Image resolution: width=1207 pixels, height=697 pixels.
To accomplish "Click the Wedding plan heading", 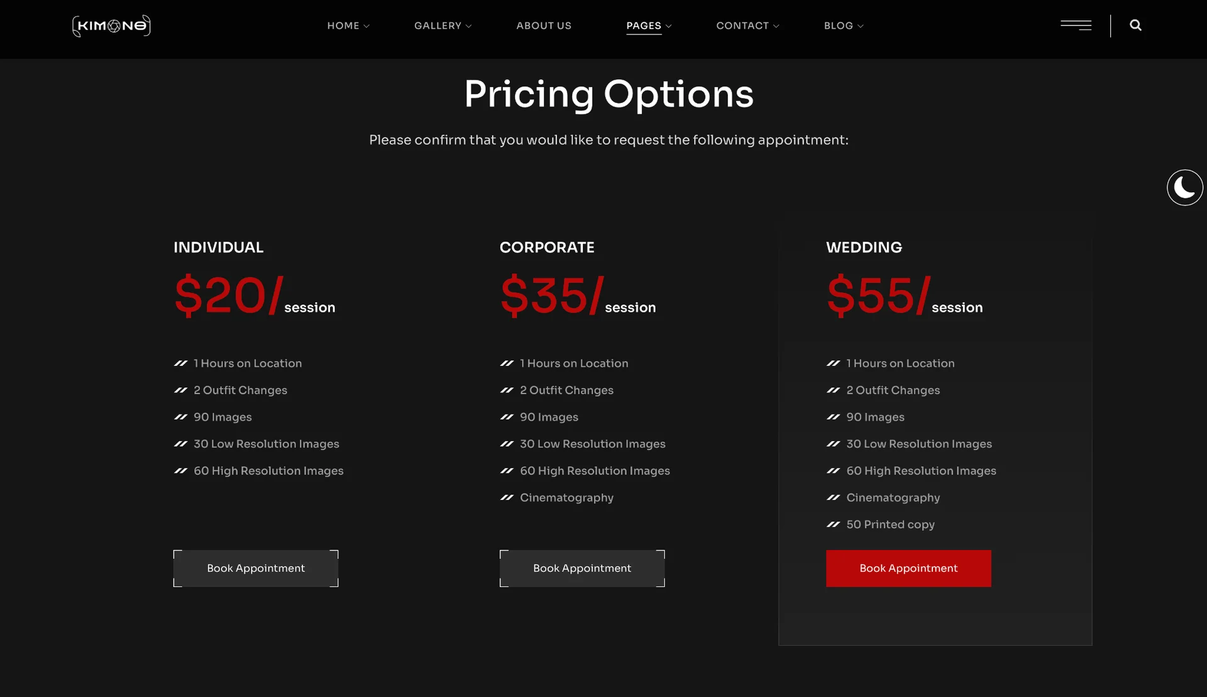I will click(864, 247).
